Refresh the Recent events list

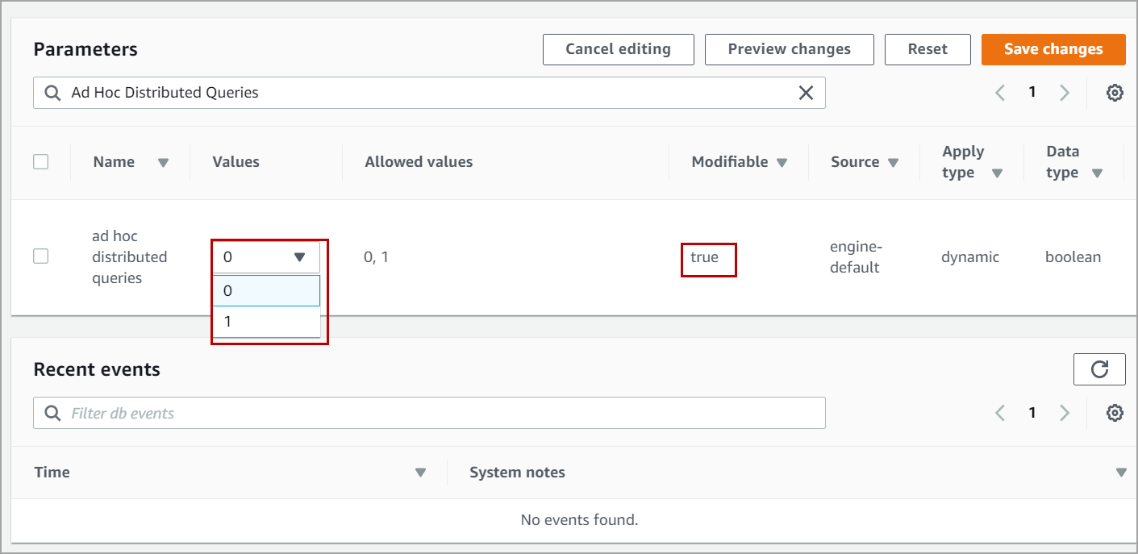(1099, 369)
